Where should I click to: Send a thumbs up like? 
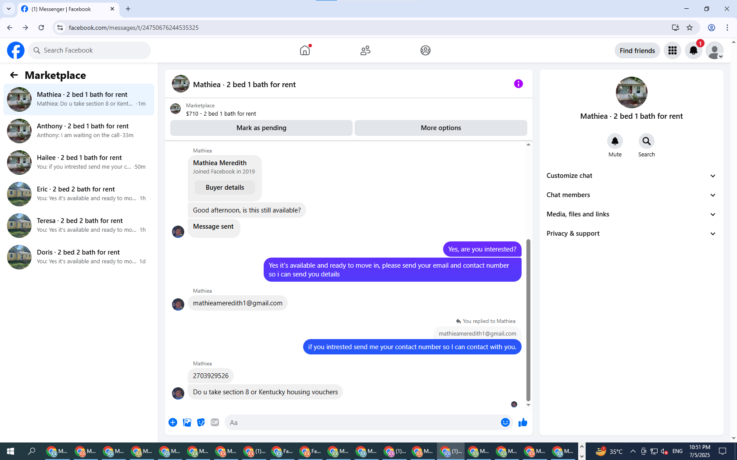[x=523, y=422]
